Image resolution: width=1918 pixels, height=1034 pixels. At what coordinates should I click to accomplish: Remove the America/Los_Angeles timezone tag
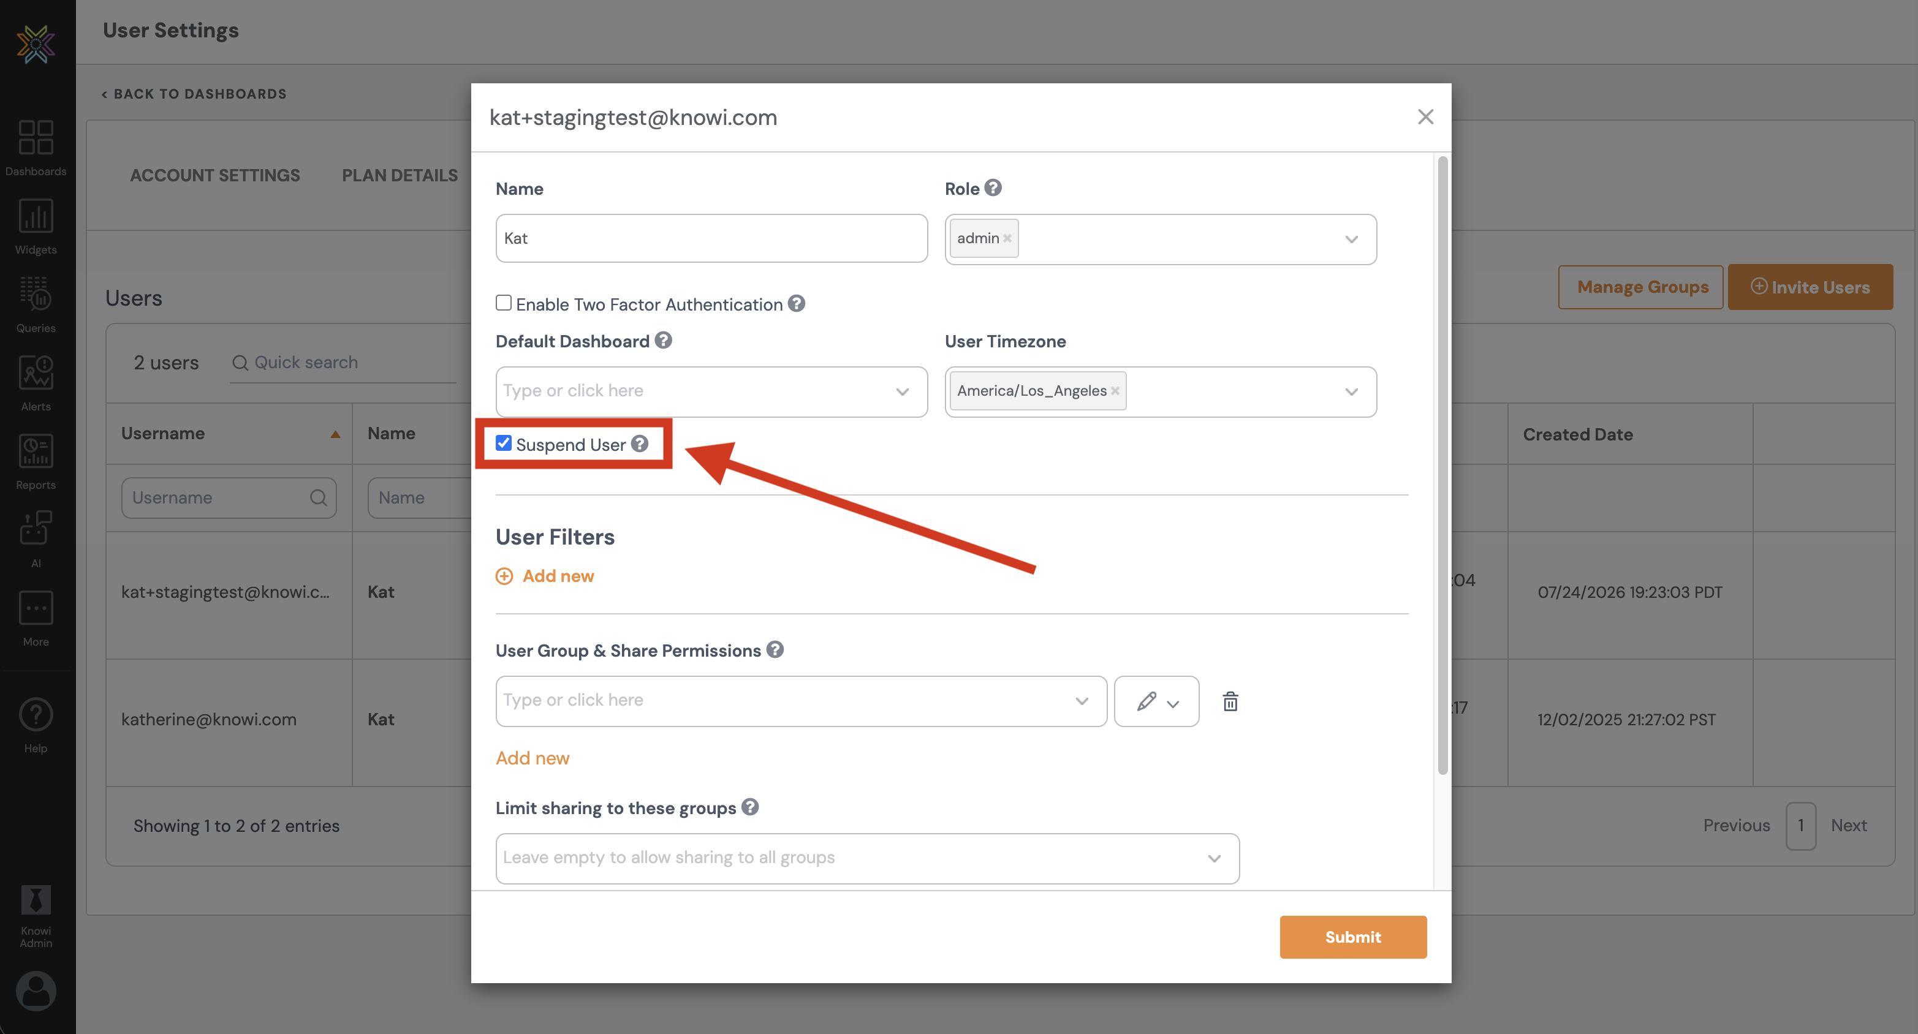1115,391
